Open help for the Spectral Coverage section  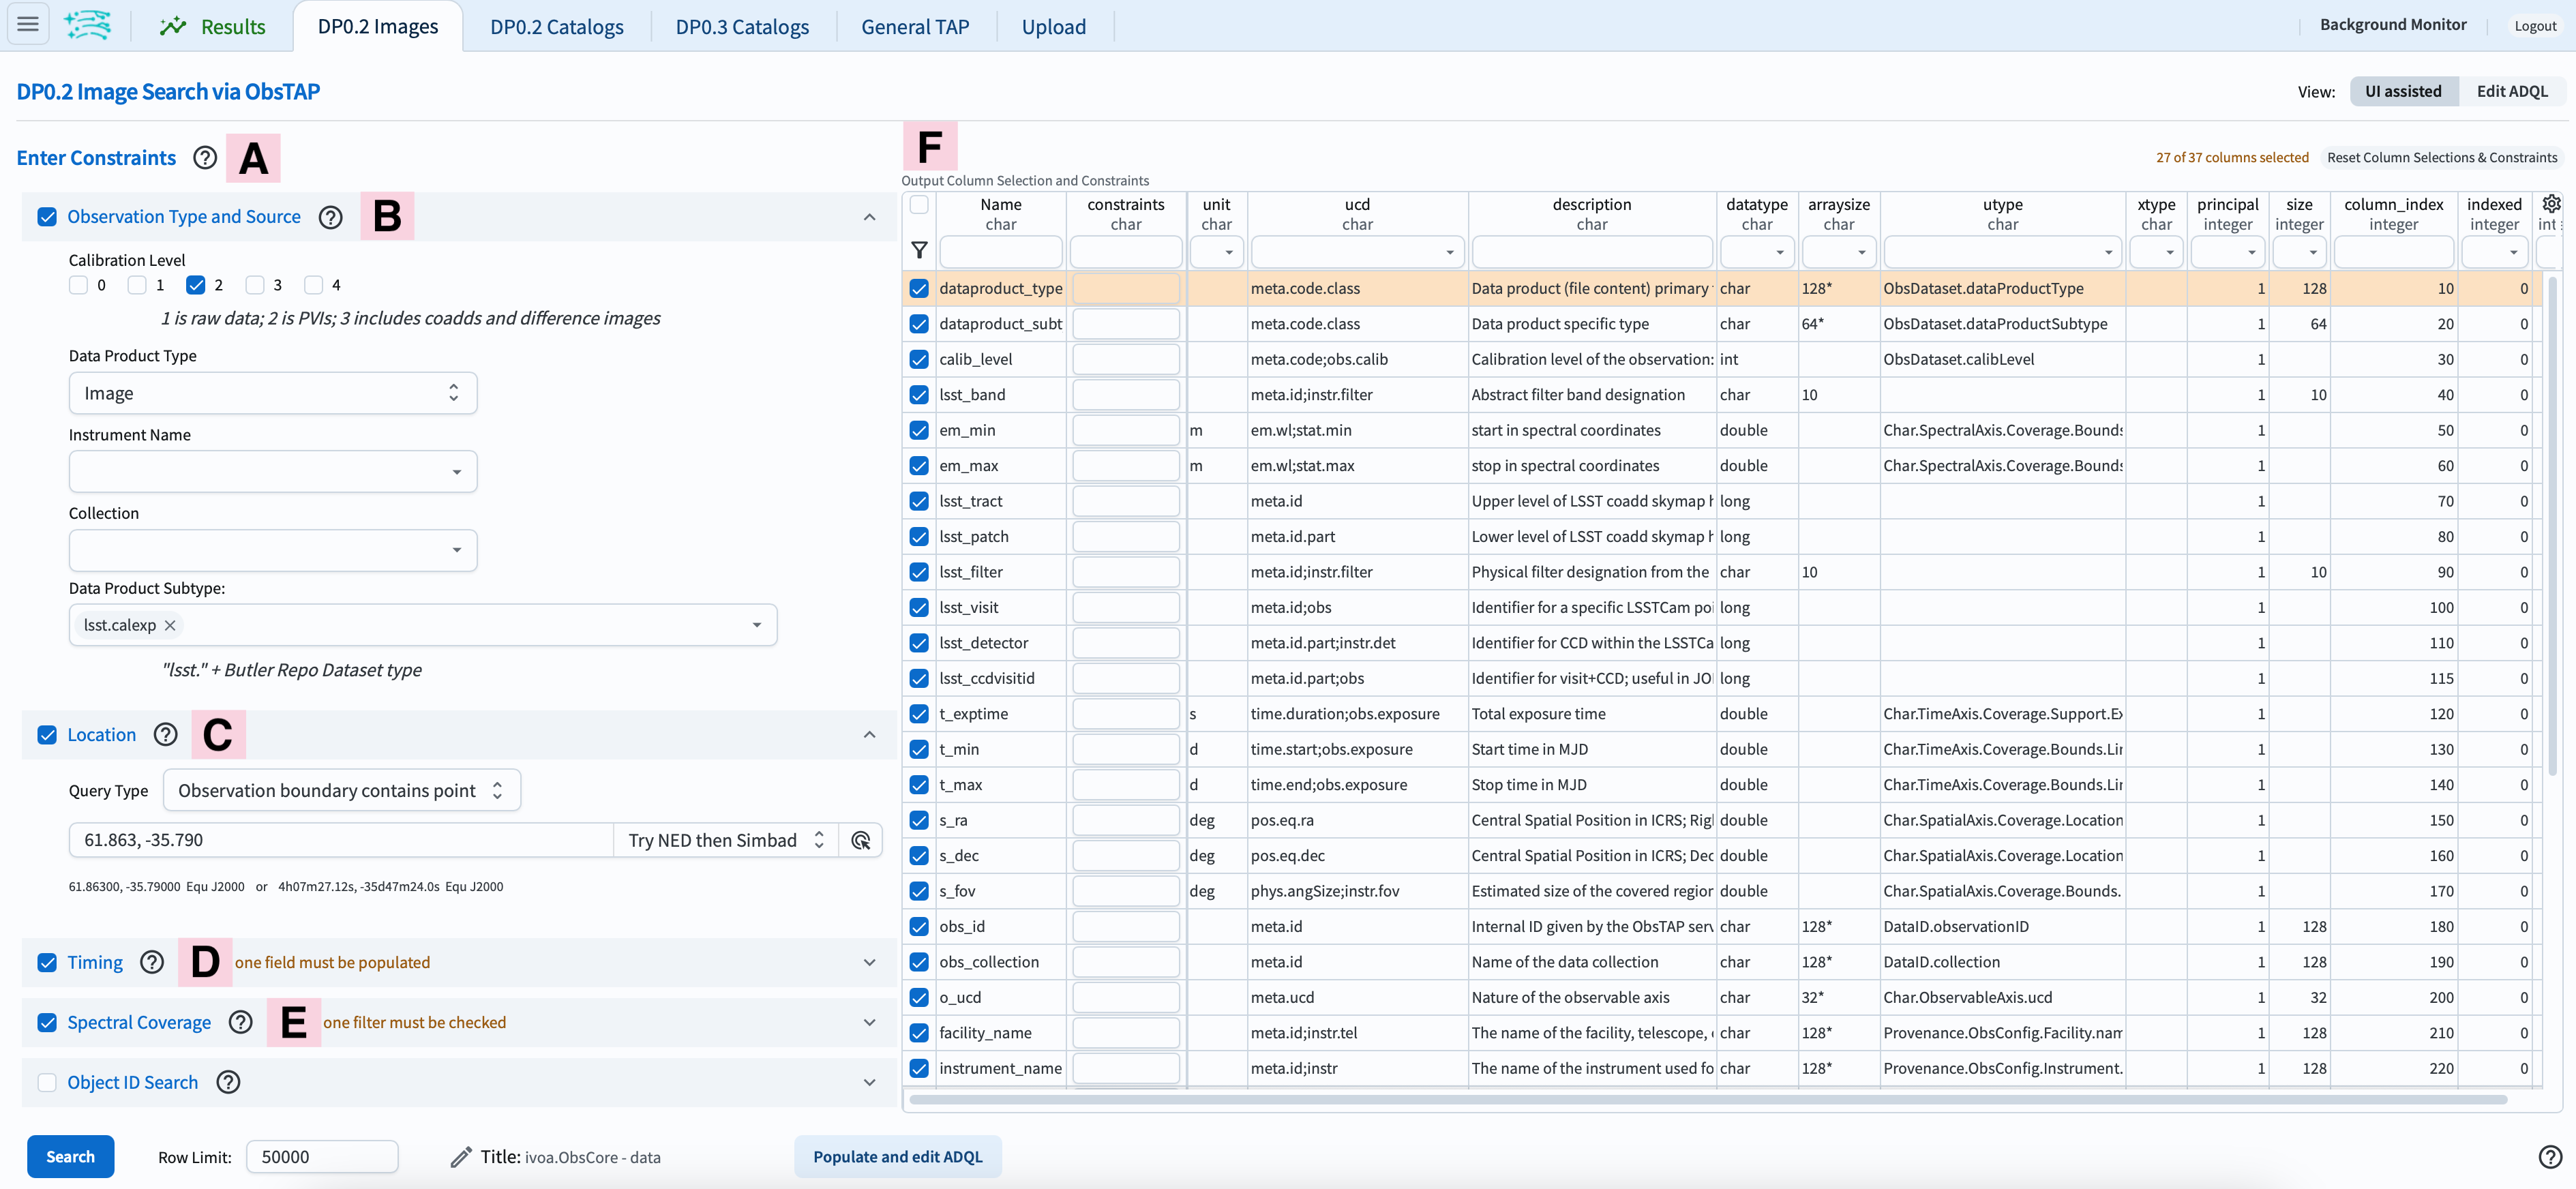(x=240, y=1022)
